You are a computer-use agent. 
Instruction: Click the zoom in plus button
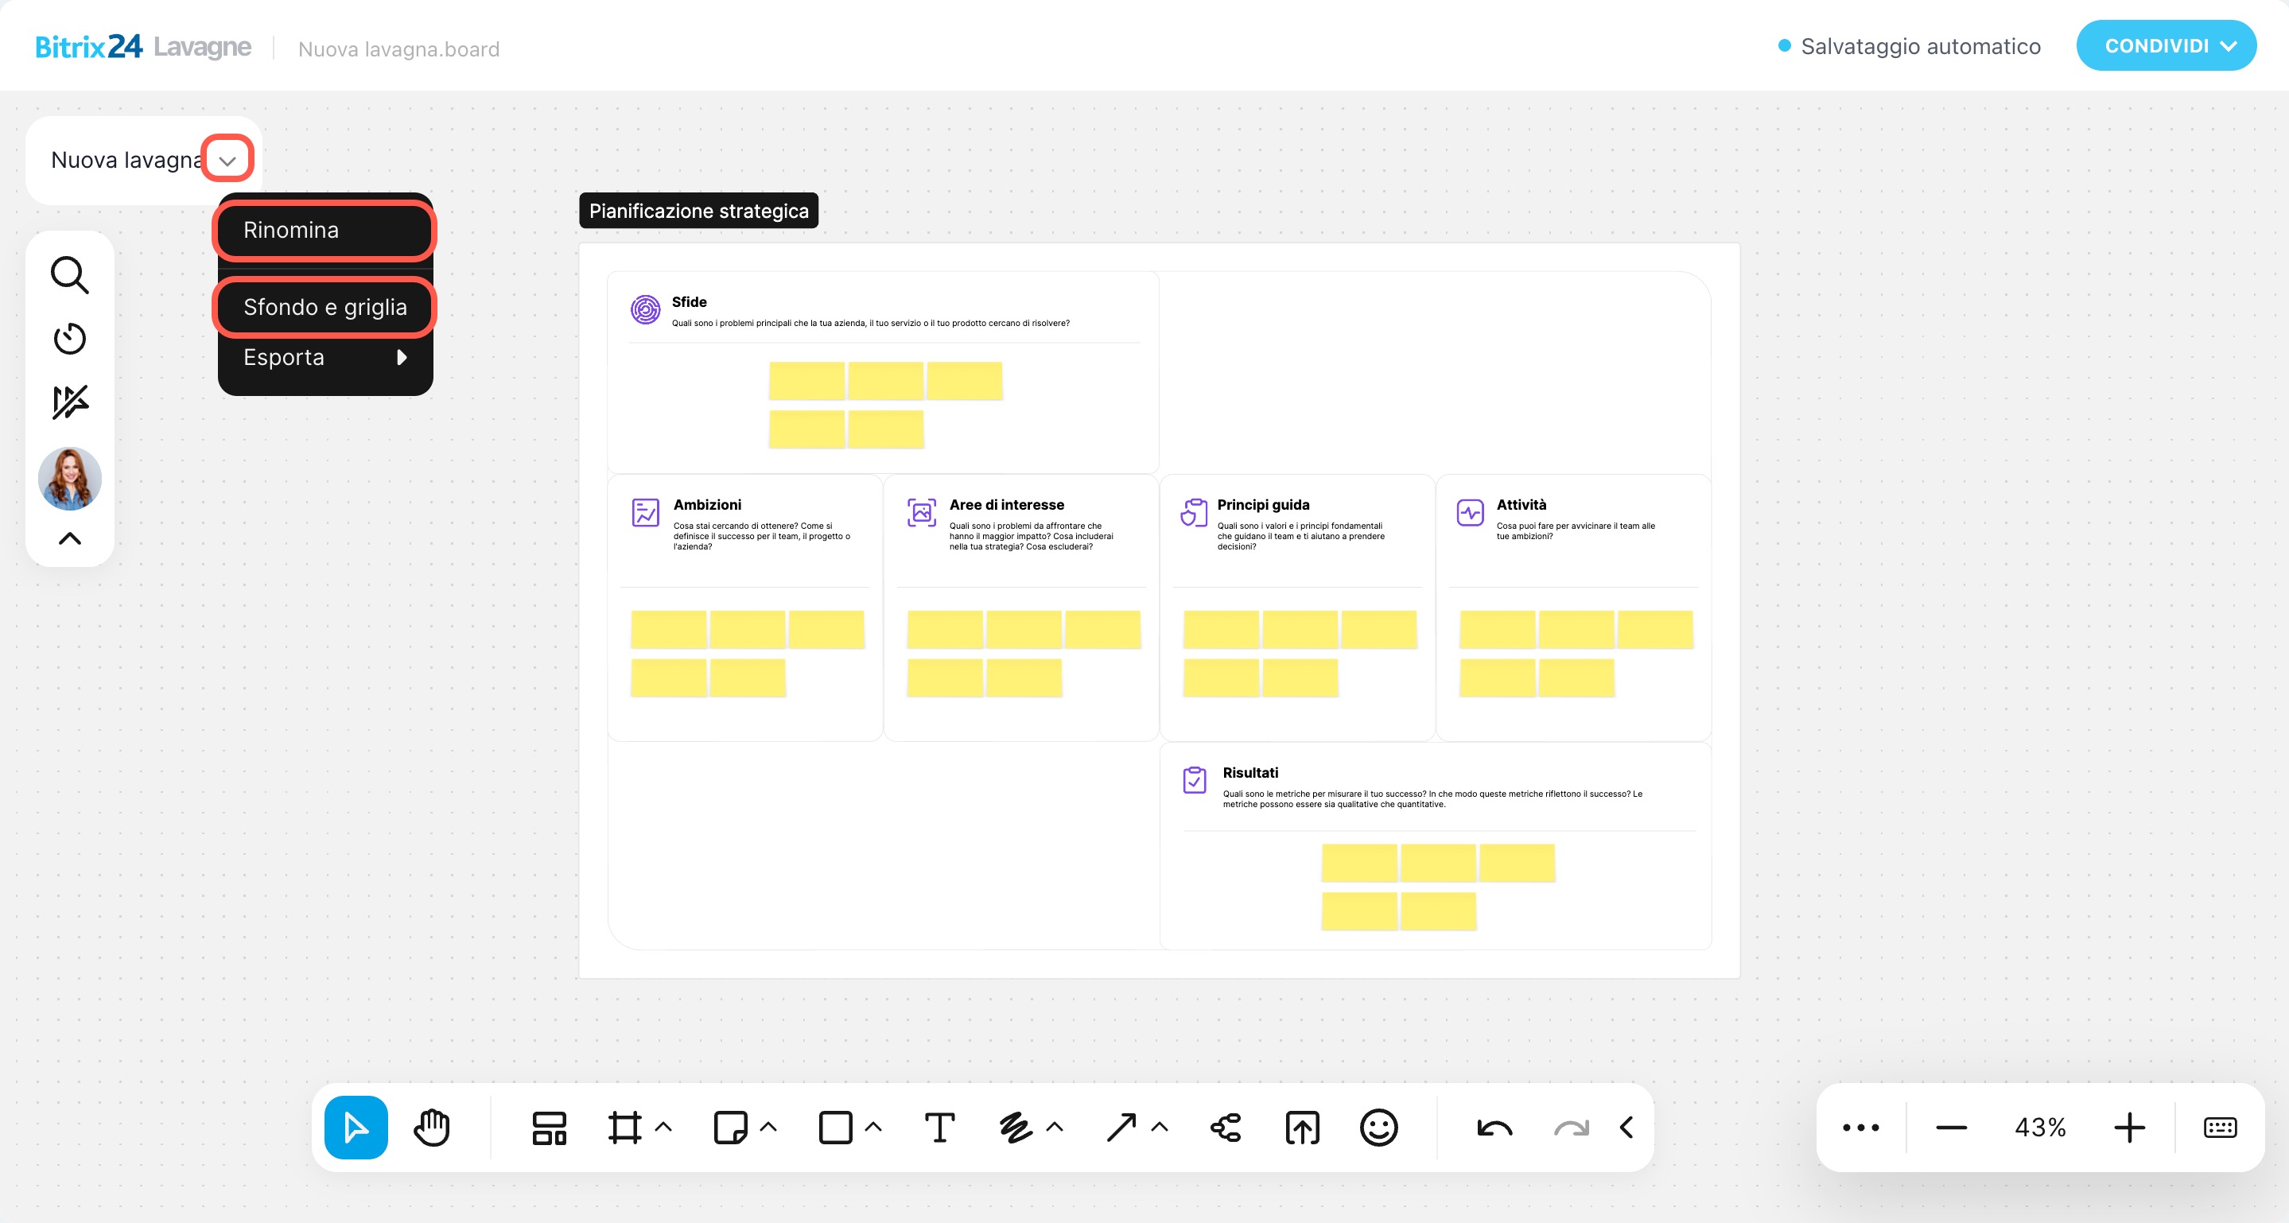click(2129, 1128)
